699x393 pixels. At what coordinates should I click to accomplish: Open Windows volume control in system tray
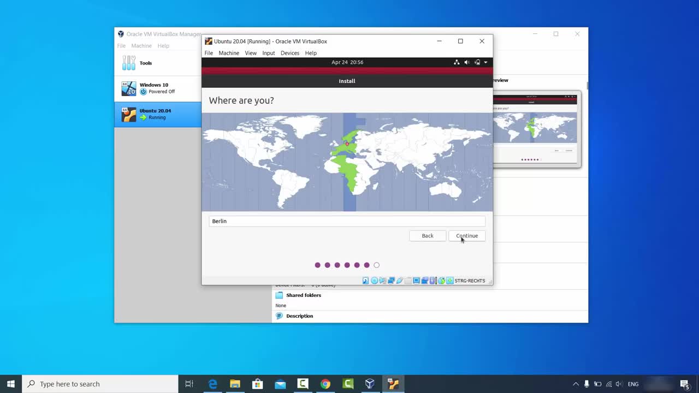[x=618, y=384]
